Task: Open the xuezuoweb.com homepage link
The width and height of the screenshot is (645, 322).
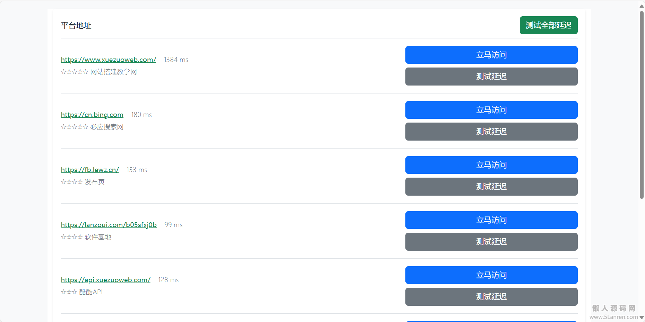Action: [108, 60]
